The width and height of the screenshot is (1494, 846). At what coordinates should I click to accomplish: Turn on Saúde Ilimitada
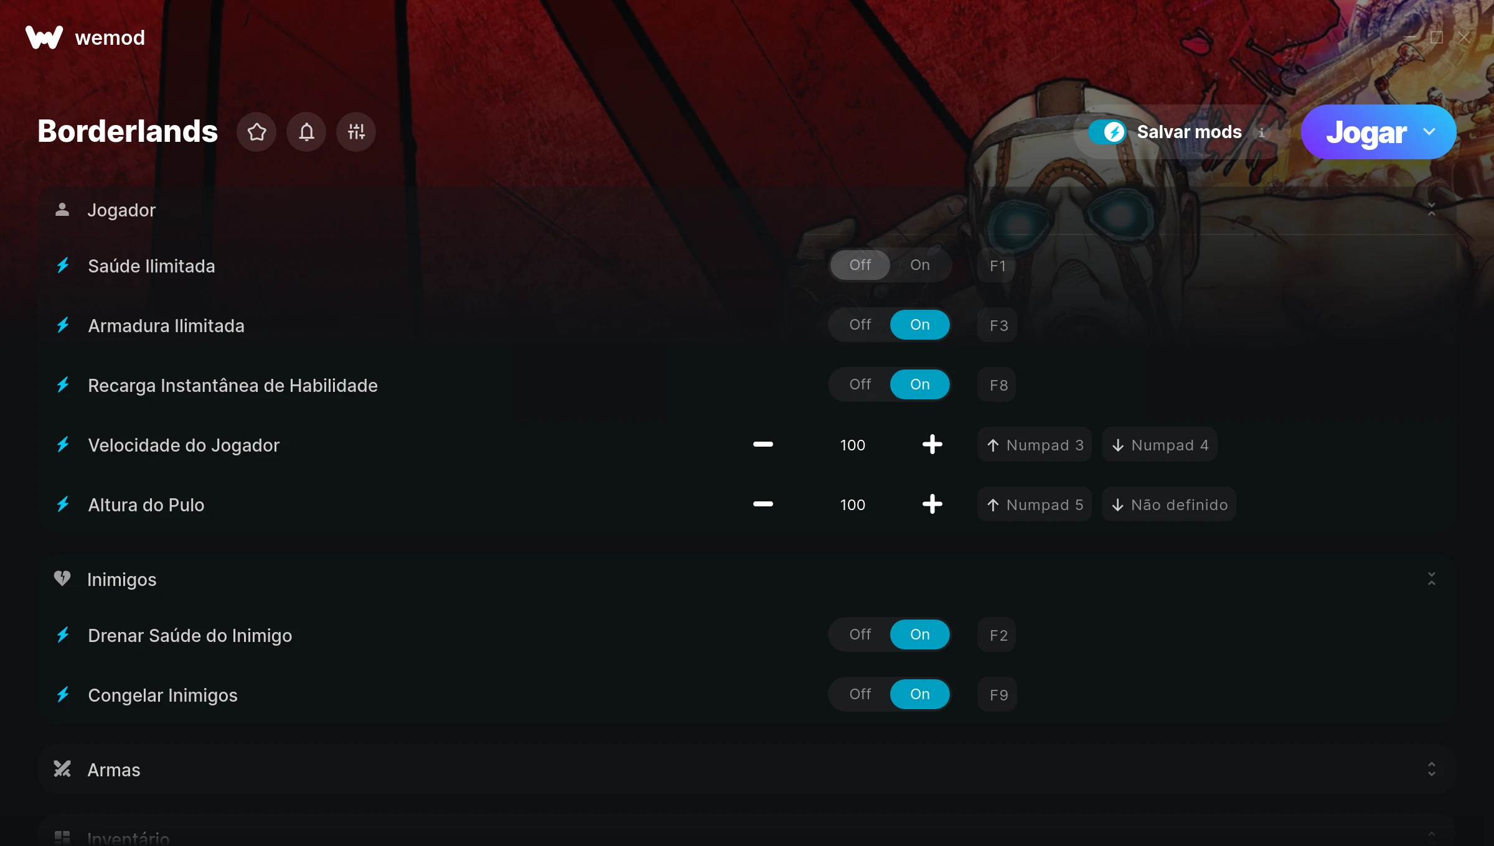coord(919,265)
